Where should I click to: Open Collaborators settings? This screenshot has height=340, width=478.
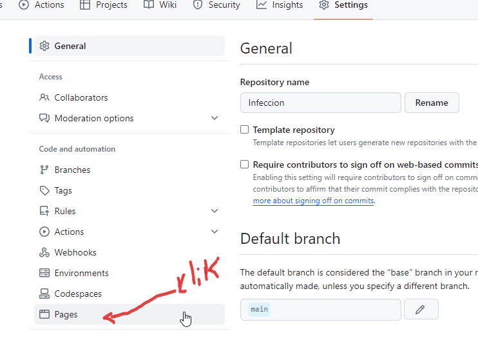(x=129, y=97)
